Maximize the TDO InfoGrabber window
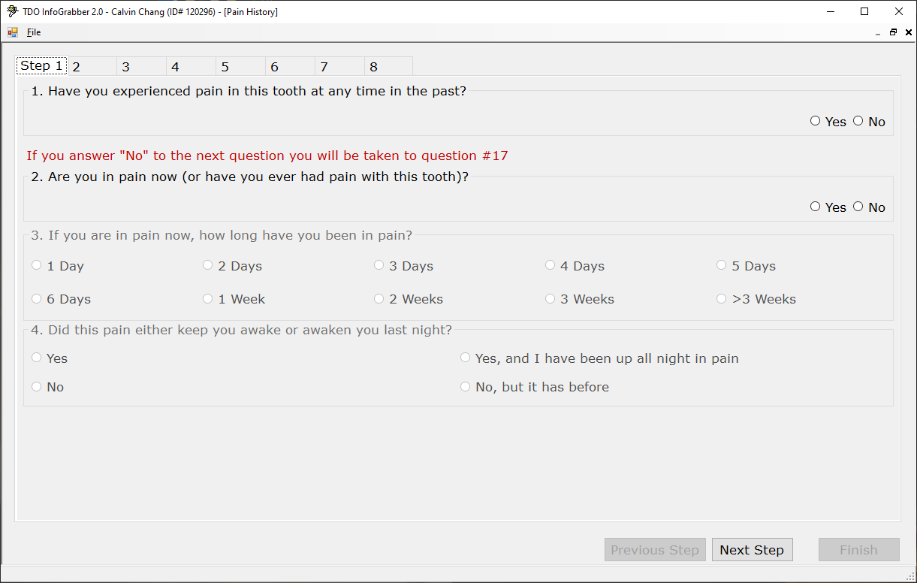This screenshot has height=583, width=917. pyautogui.click(x=864, y=11)
